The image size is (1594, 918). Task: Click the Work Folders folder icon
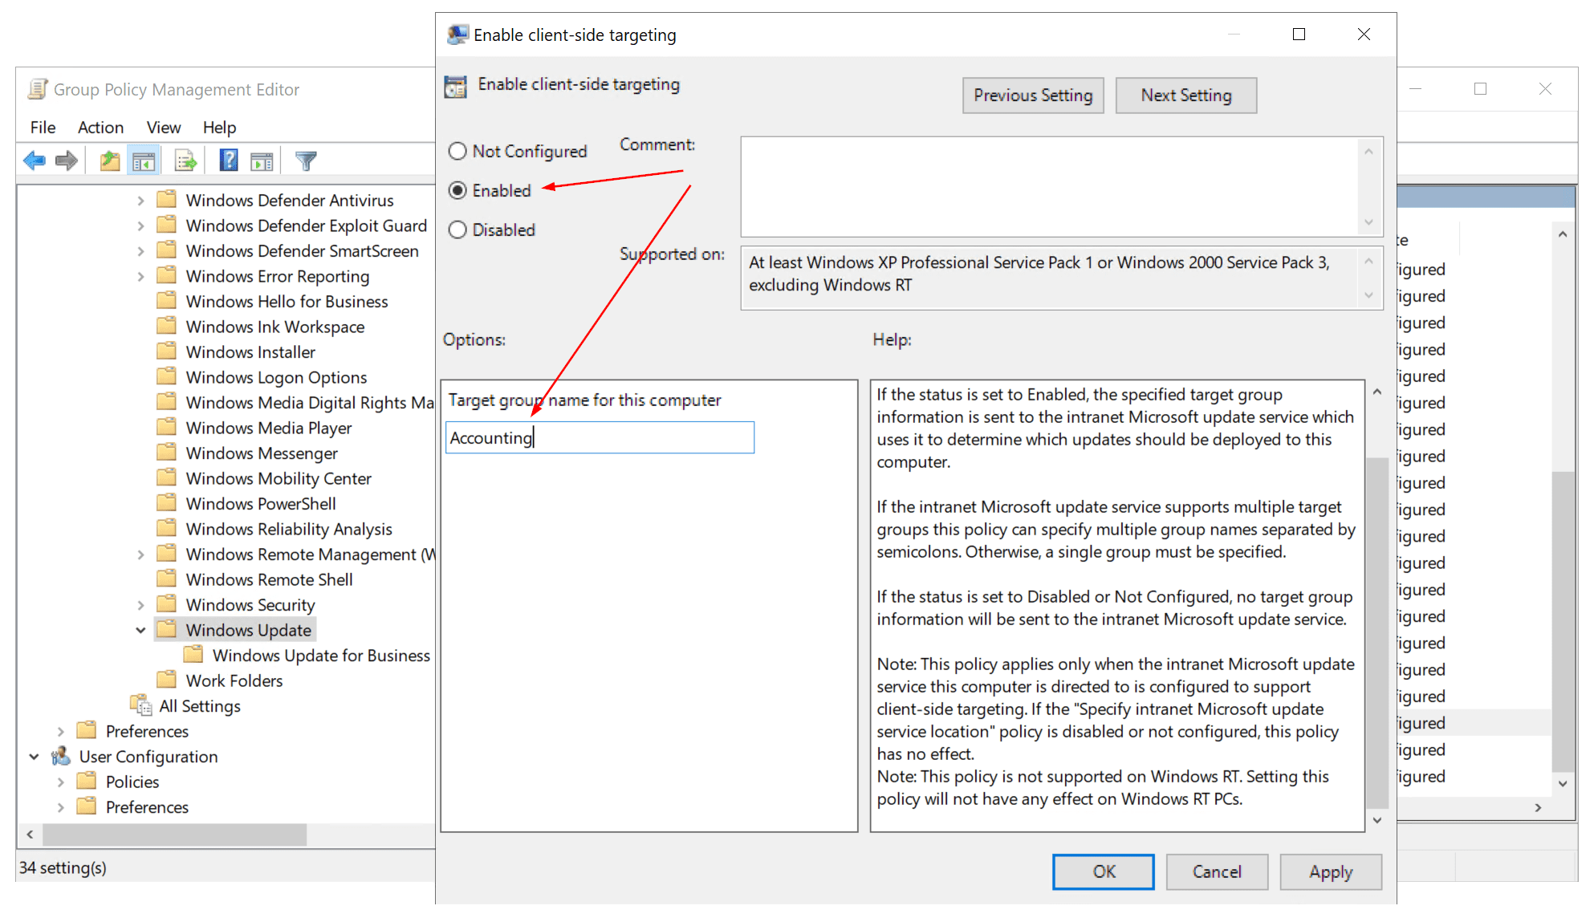pos(167,680)
